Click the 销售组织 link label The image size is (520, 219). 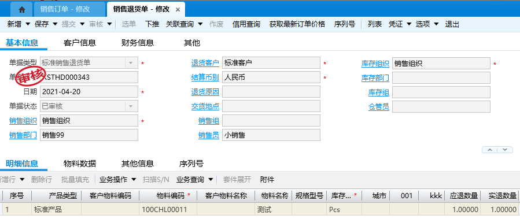(23, 121)
